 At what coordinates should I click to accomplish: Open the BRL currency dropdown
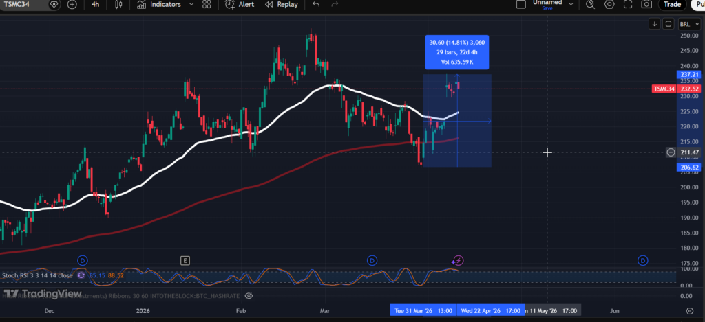pos(686,24)
